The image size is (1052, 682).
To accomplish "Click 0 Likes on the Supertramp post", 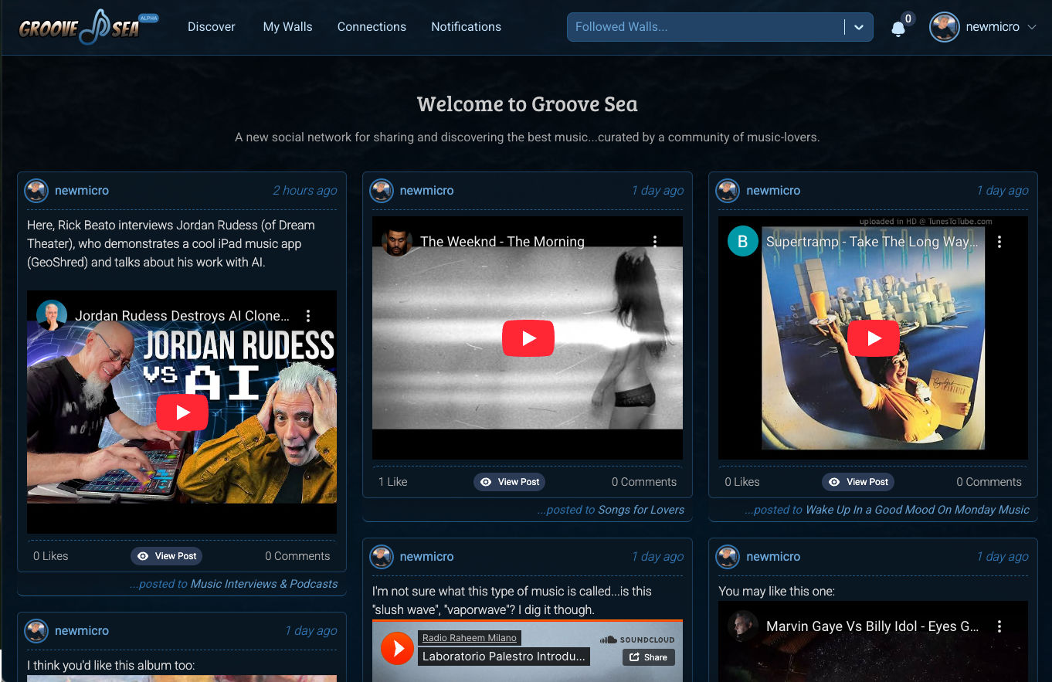I will click(742, 482).
